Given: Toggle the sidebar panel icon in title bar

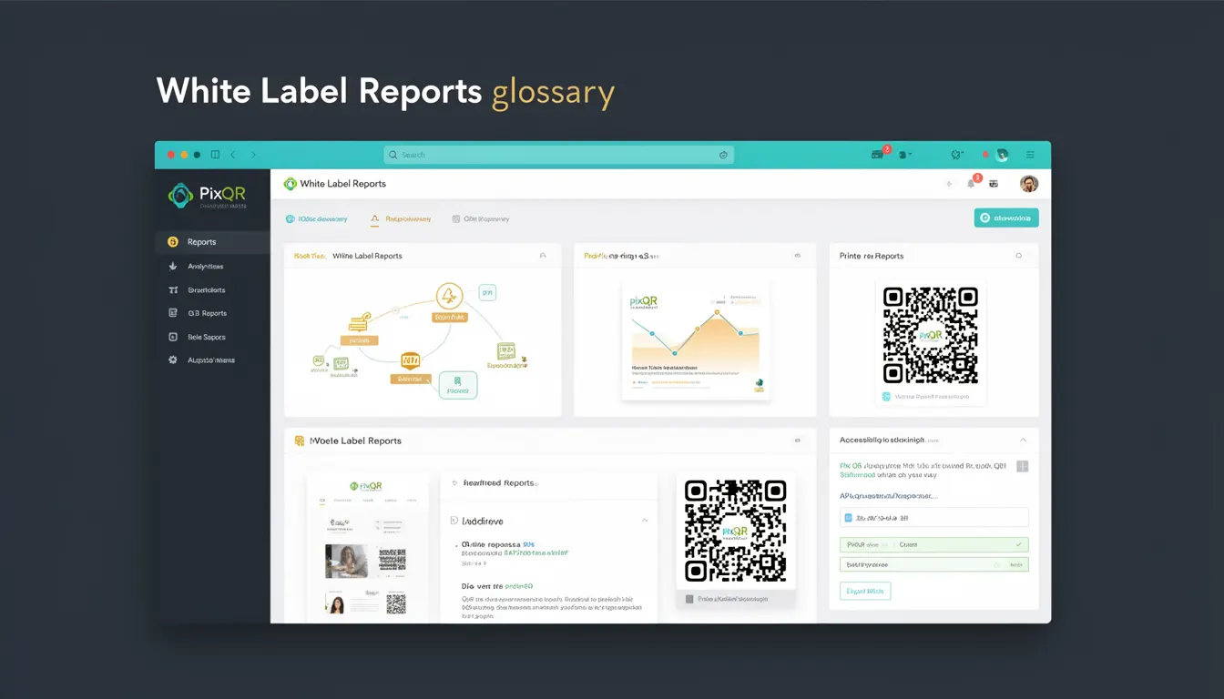Looking at the screenshot, I should [x=215, y=155].
